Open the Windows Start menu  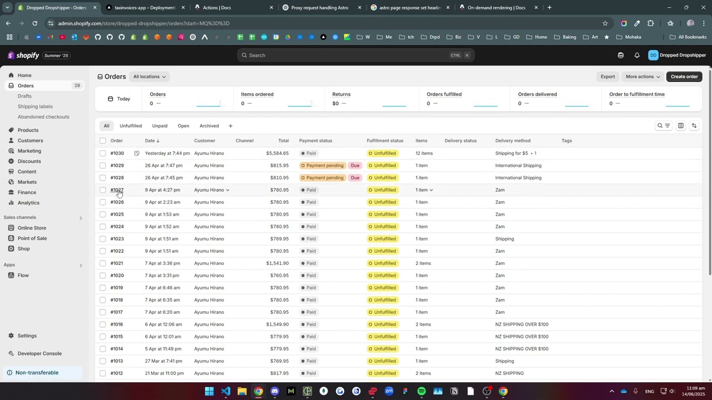point(209,392)
